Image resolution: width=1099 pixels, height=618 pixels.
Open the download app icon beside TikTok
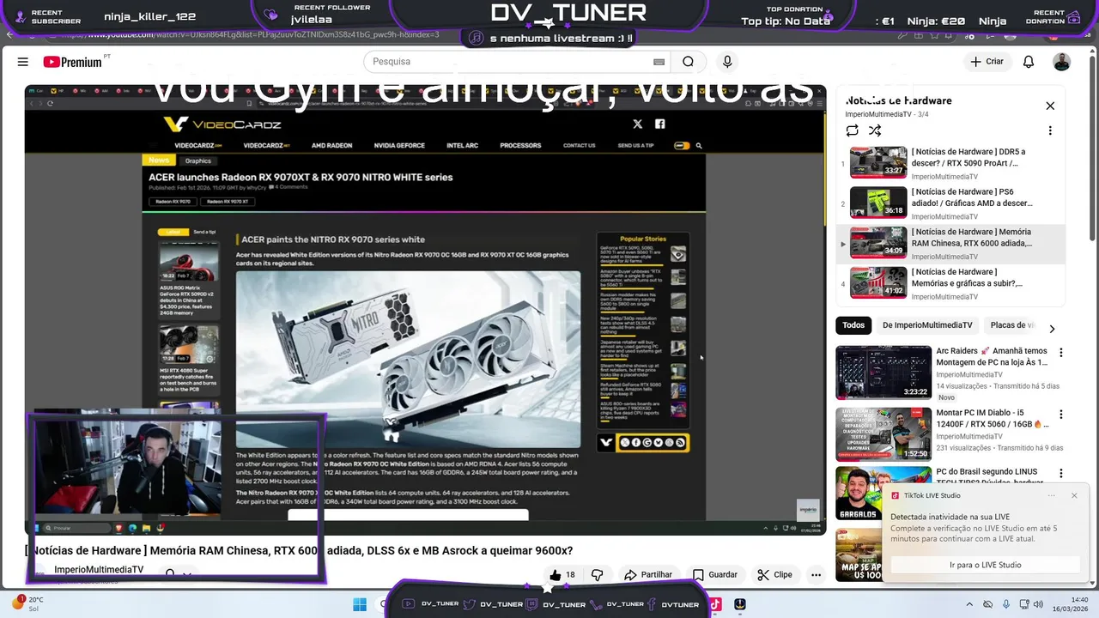[x=739, y=604]
